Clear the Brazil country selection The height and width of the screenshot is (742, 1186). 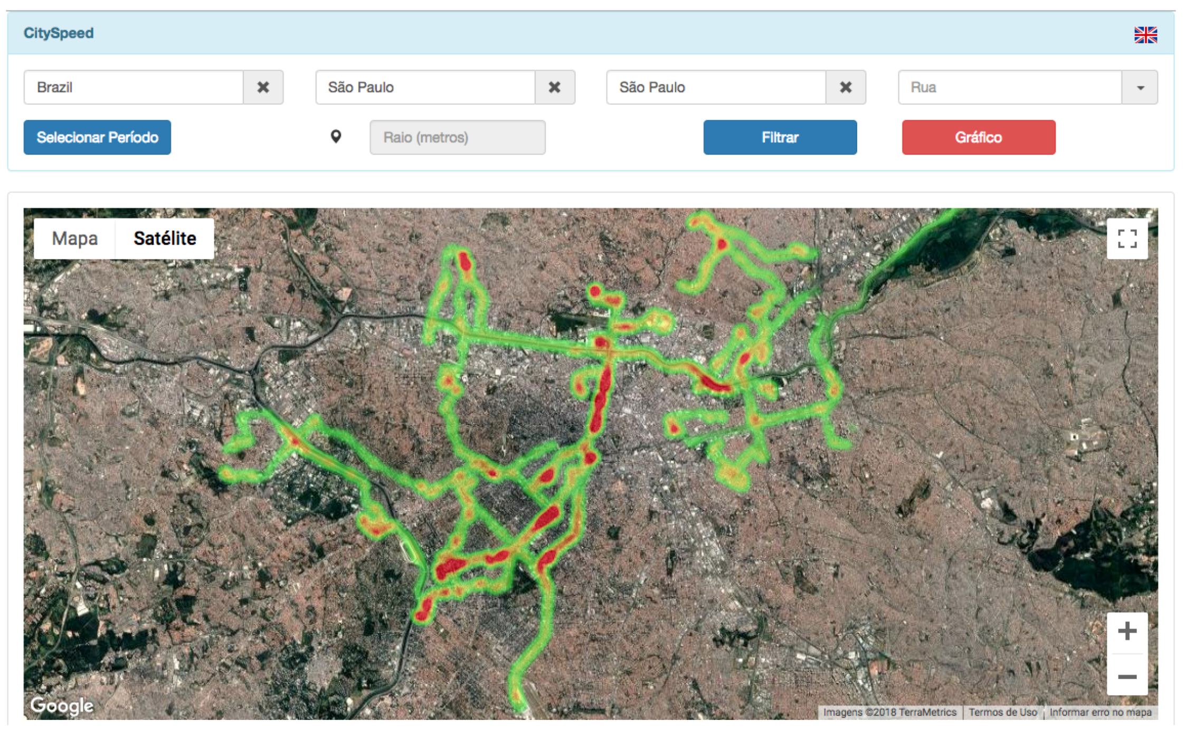click(263, 87)
